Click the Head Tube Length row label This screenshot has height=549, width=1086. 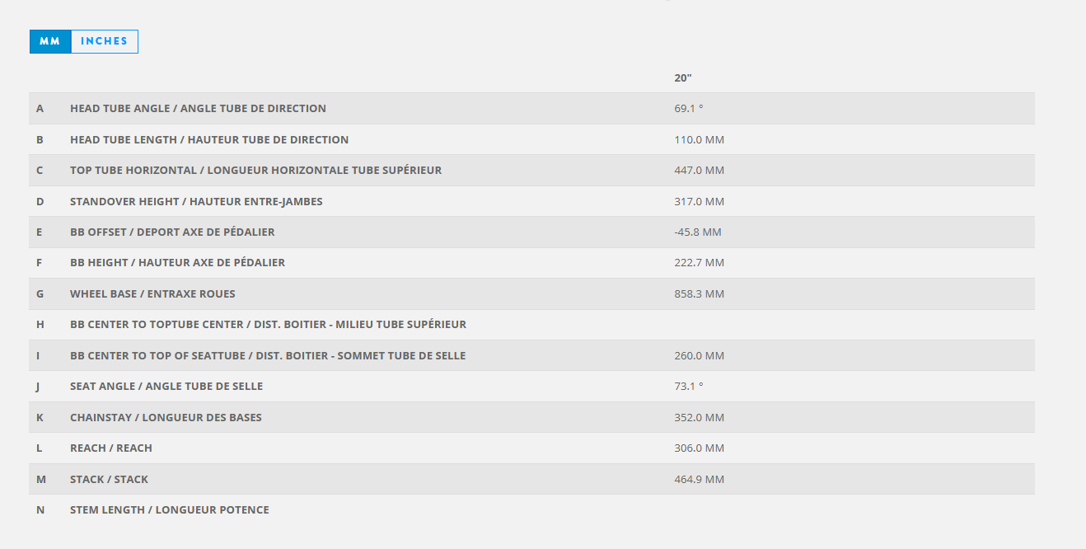tap(209, 140)
